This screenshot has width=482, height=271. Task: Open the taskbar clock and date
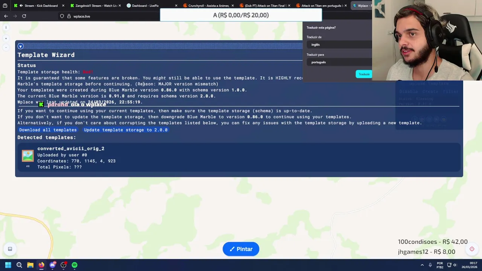click(469, 265)
